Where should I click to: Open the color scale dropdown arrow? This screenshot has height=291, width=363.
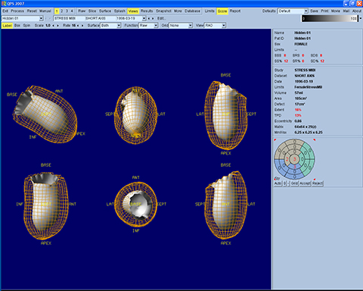pos(360,18)
